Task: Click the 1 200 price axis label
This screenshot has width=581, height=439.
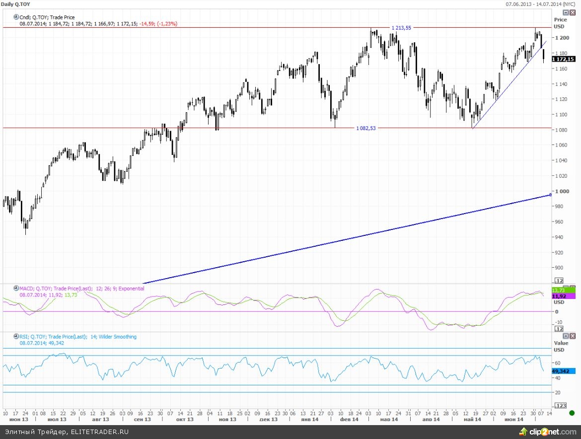Action: 562,38
